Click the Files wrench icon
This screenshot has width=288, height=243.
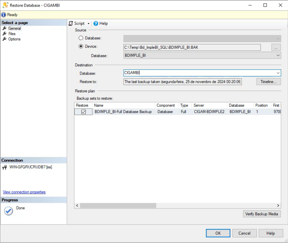(x=5, y=34)
